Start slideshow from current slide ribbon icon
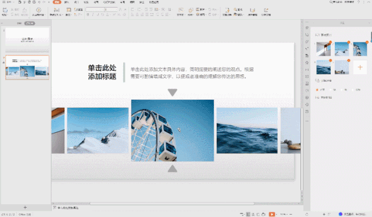Image resolution: width=372 pixels, height=217 pixels. tap(38, 10)
